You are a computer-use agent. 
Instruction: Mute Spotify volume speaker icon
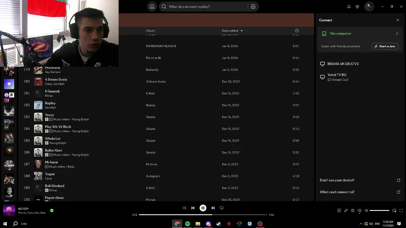pos(366,211)
